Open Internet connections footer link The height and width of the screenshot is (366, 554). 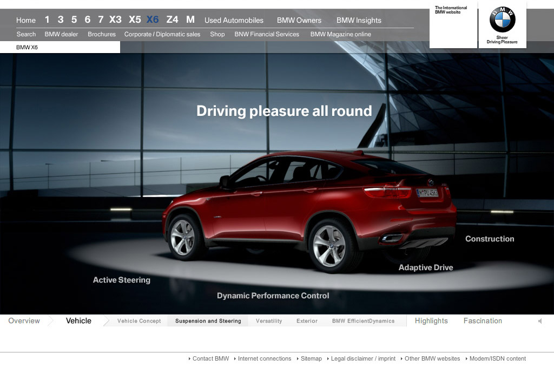265,358
